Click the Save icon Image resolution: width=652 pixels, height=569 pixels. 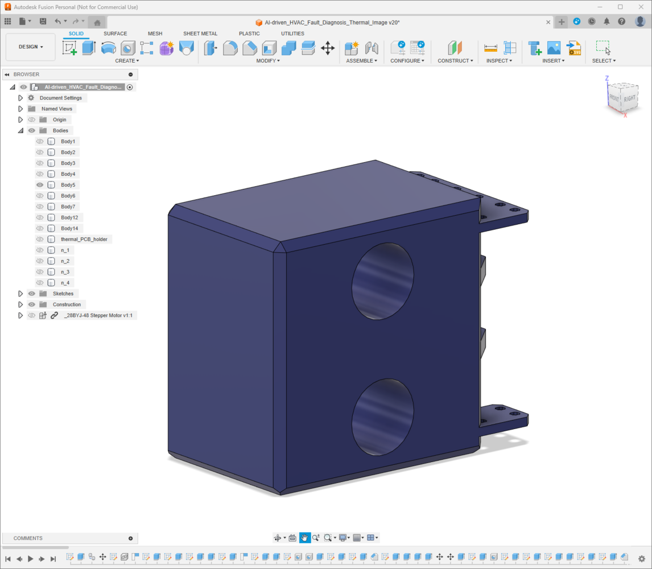point(43,22)
